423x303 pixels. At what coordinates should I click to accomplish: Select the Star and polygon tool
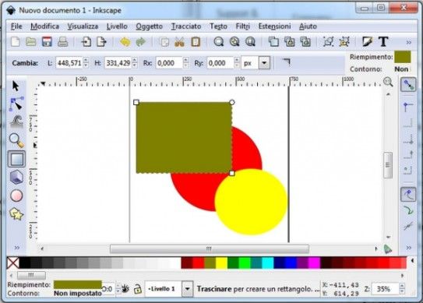tap(16, 214)
